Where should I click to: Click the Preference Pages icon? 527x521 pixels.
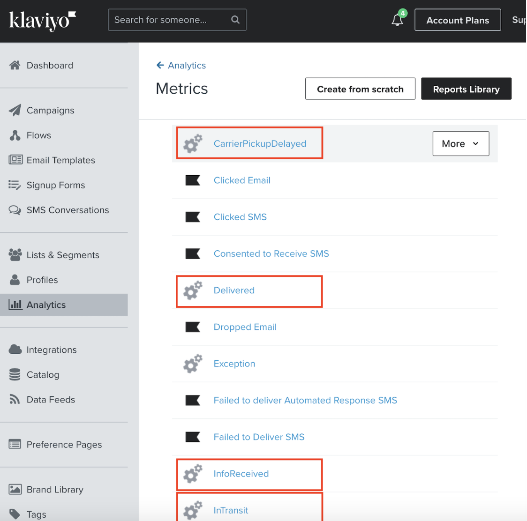tap(15, 444)
